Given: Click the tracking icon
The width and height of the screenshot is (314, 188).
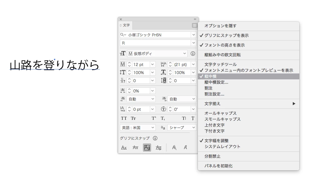Looking at the screenshot, I should point(164,81).
